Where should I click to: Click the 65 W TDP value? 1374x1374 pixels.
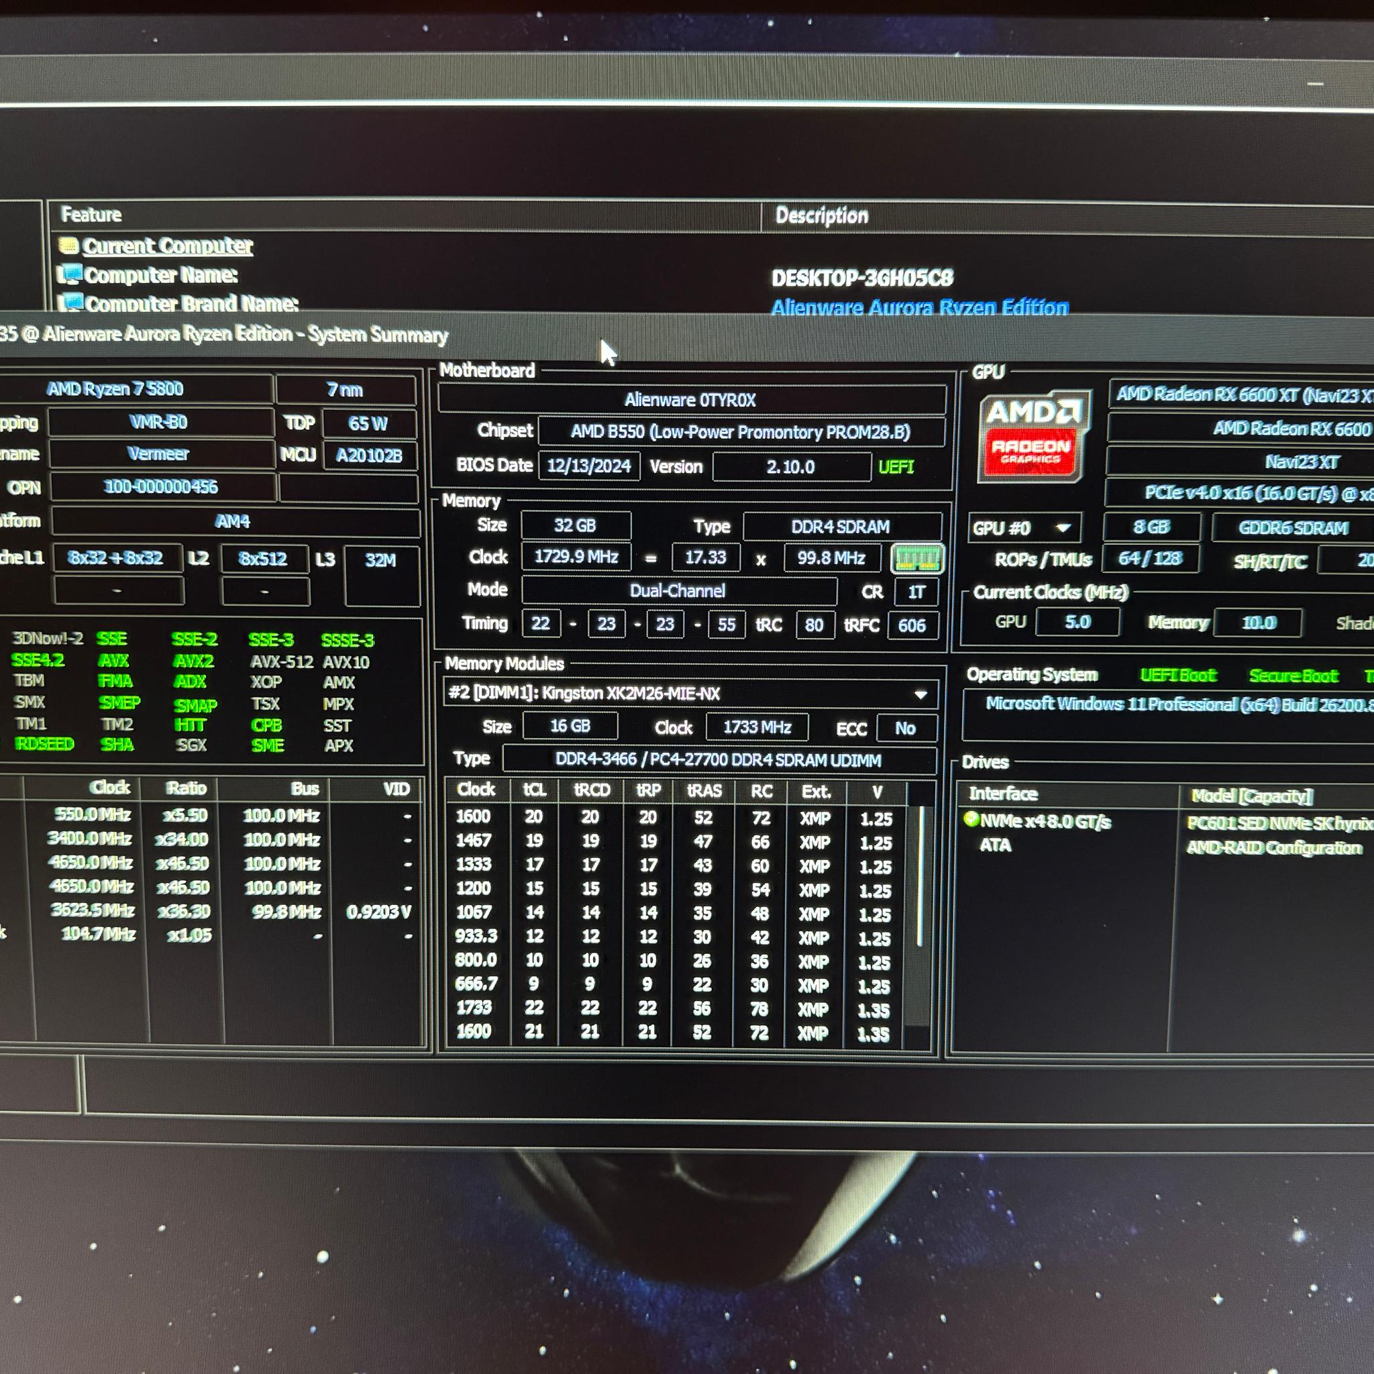tap(368, 424)
